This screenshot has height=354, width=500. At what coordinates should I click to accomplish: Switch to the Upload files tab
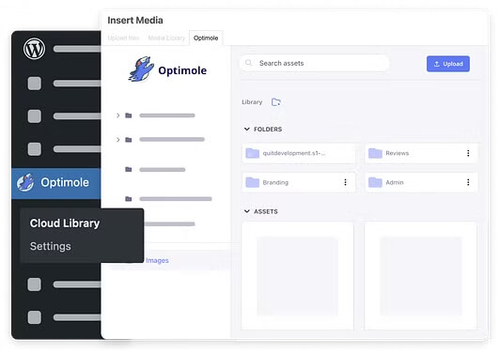coord(123,38)
